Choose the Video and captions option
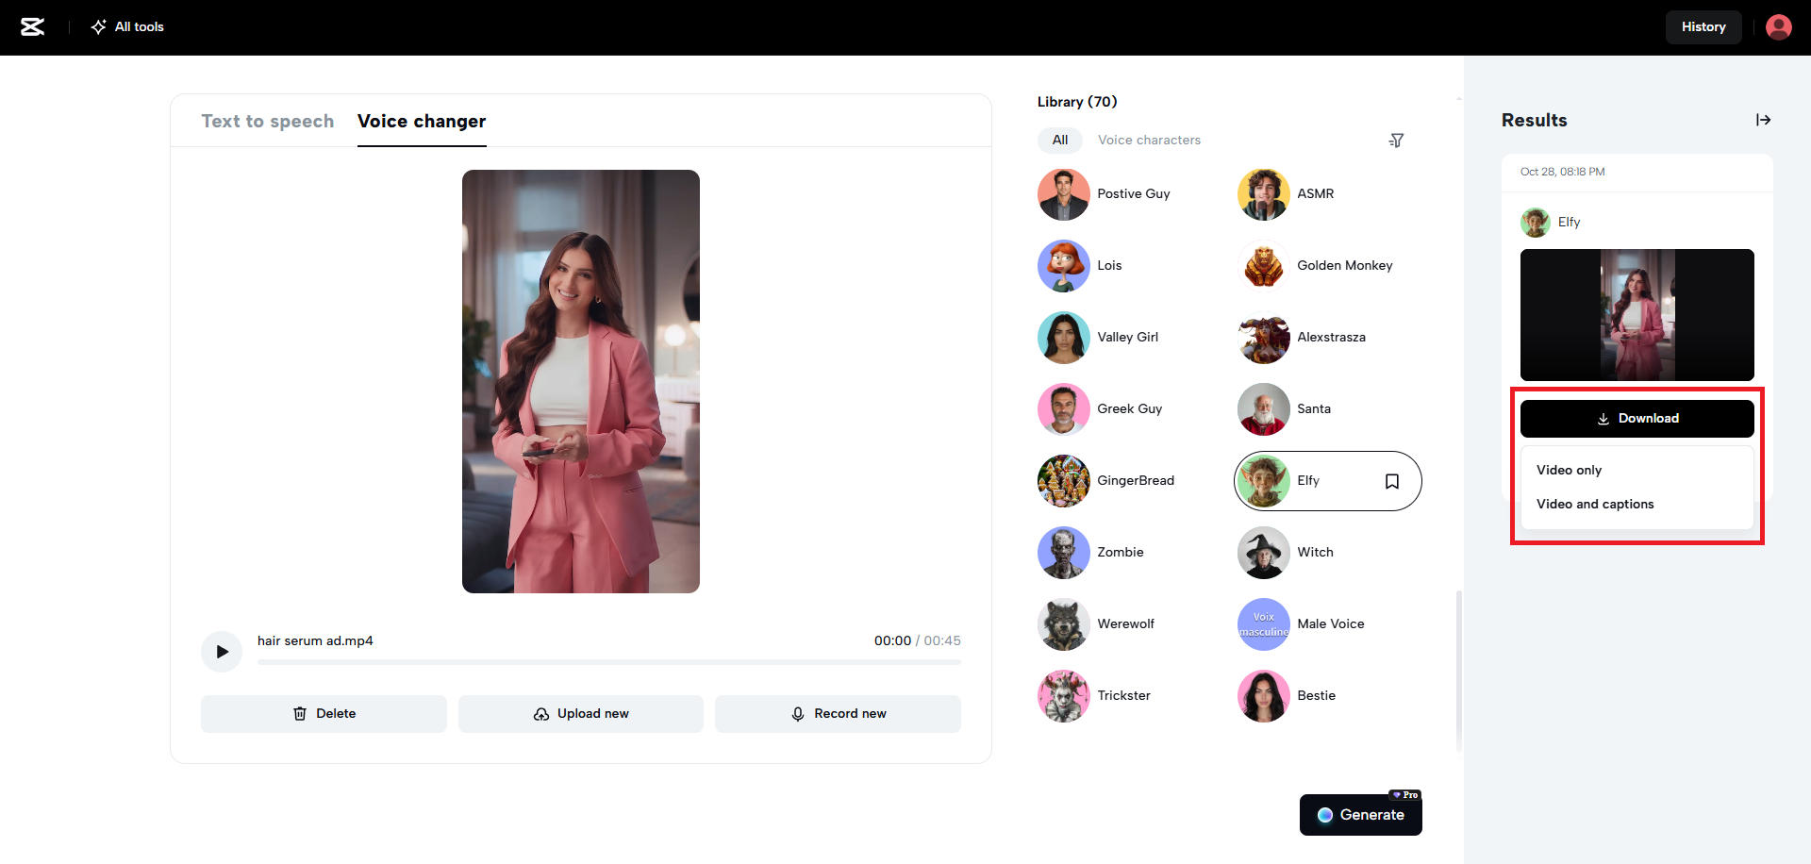 1594,504
